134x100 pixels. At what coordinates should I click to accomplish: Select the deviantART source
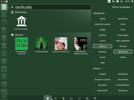coord(102,91)
